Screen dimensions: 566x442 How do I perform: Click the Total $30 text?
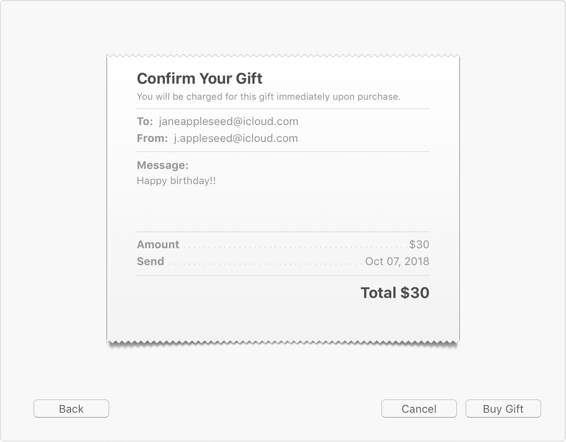(395, 293)
